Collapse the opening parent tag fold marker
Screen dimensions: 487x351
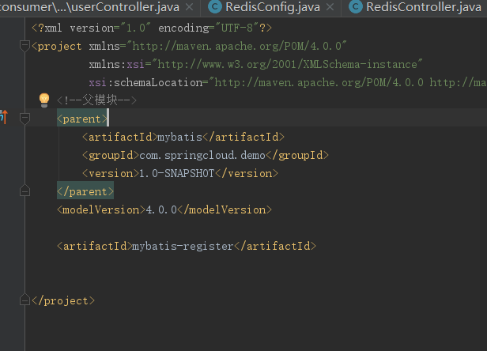25,119
